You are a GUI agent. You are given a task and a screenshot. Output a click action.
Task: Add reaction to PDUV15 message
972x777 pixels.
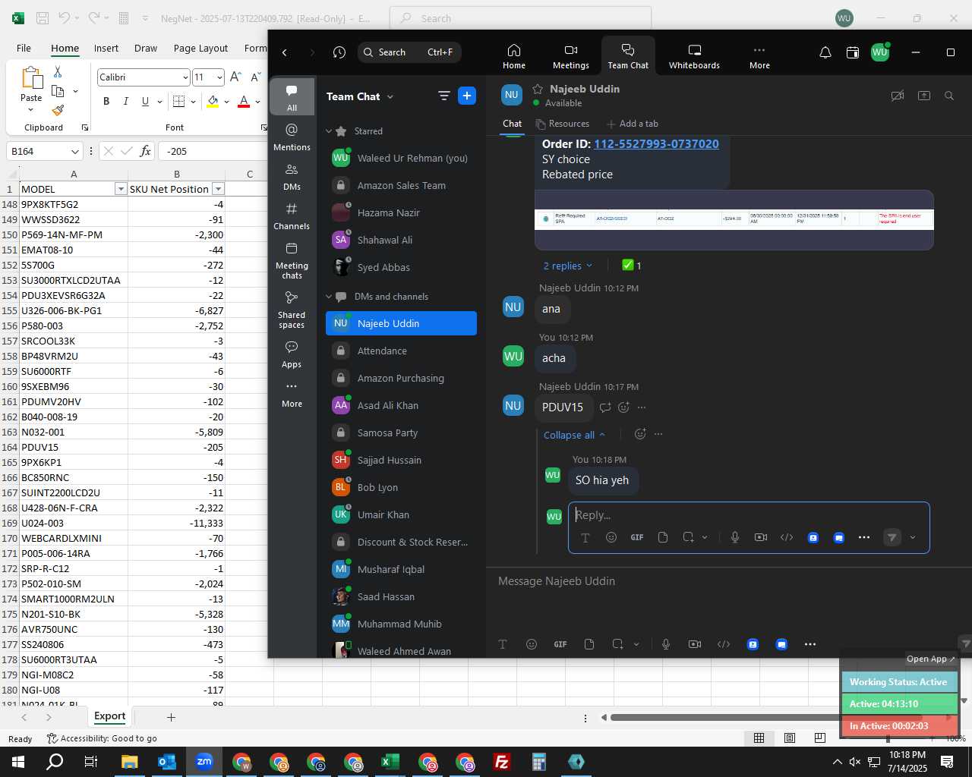pyautogui.click(x=623, y=407)
